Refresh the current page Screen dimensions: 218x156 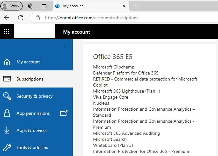21,18
